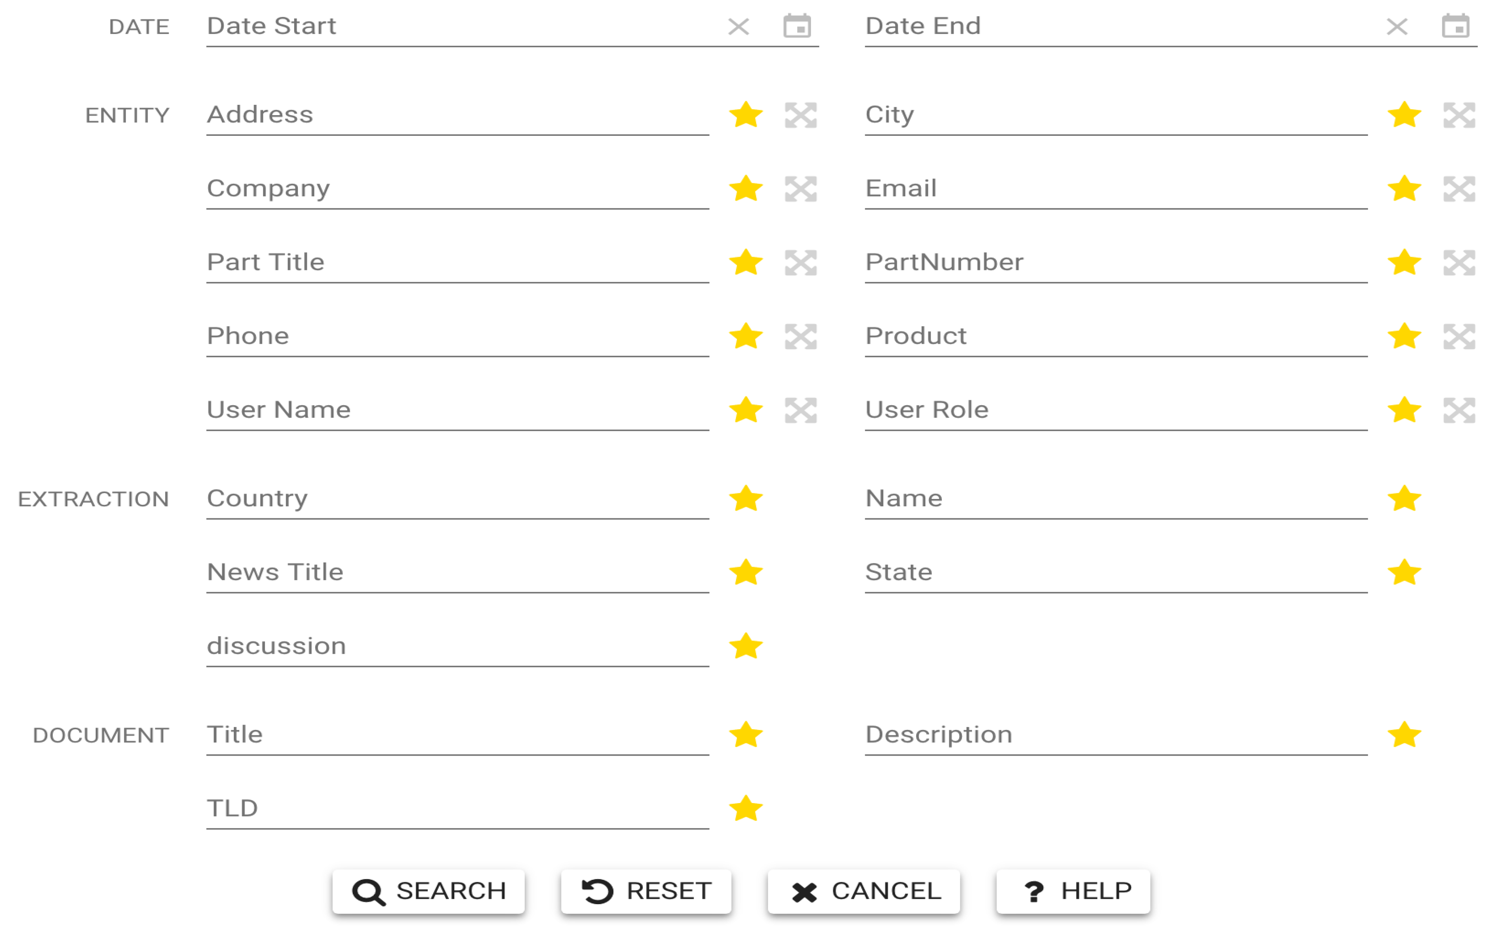
Task: Open the Date End calendar picker
Action: coord(1455,26)
